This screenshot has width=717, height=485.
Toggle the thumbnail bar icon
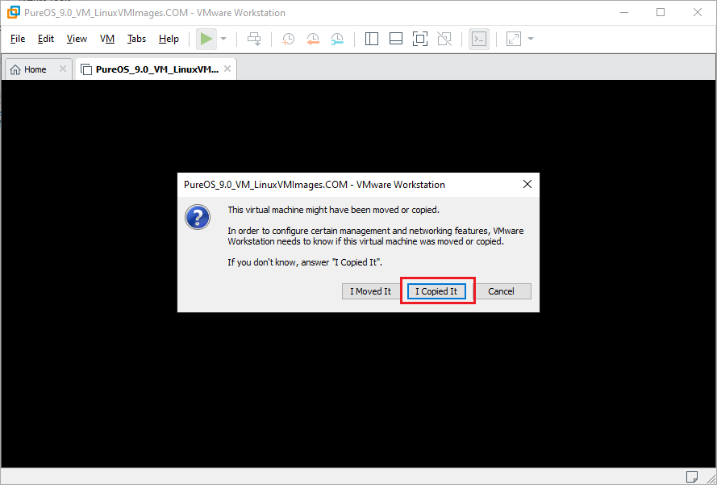396,39
